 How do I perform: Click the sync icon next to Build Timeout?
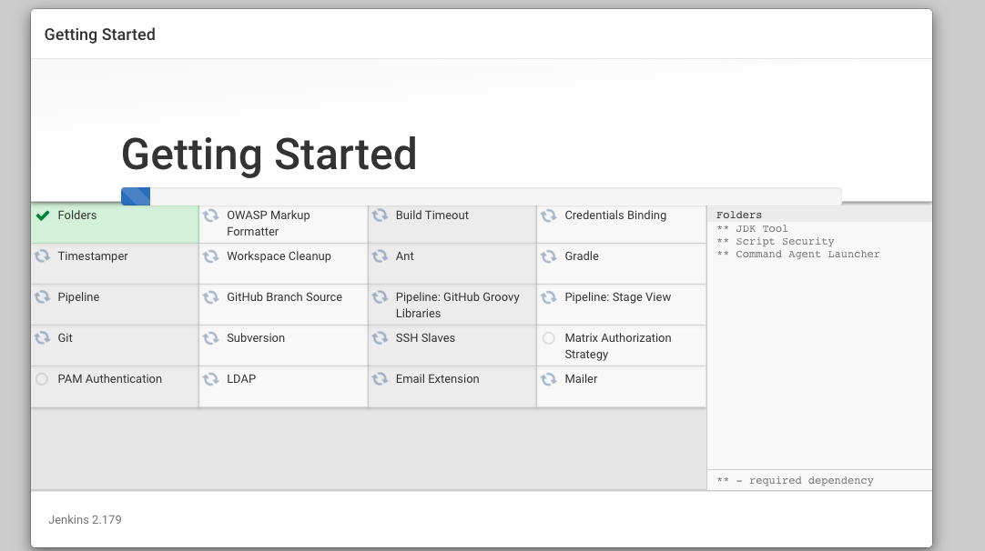pos(380,215)
